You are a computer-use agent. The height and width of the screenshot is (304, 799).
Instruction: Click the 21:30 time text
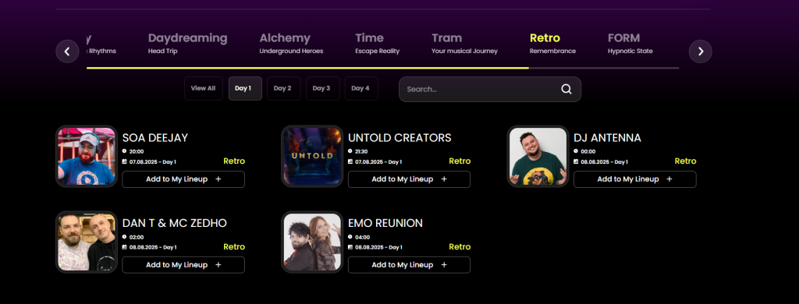360,152
